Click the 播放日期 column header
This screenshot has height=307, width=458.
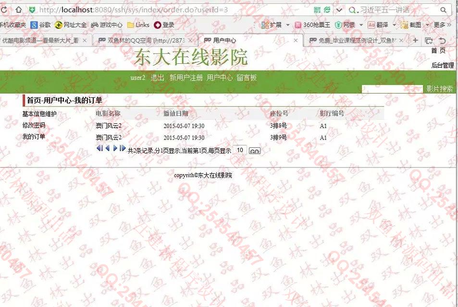coord(175,113)
